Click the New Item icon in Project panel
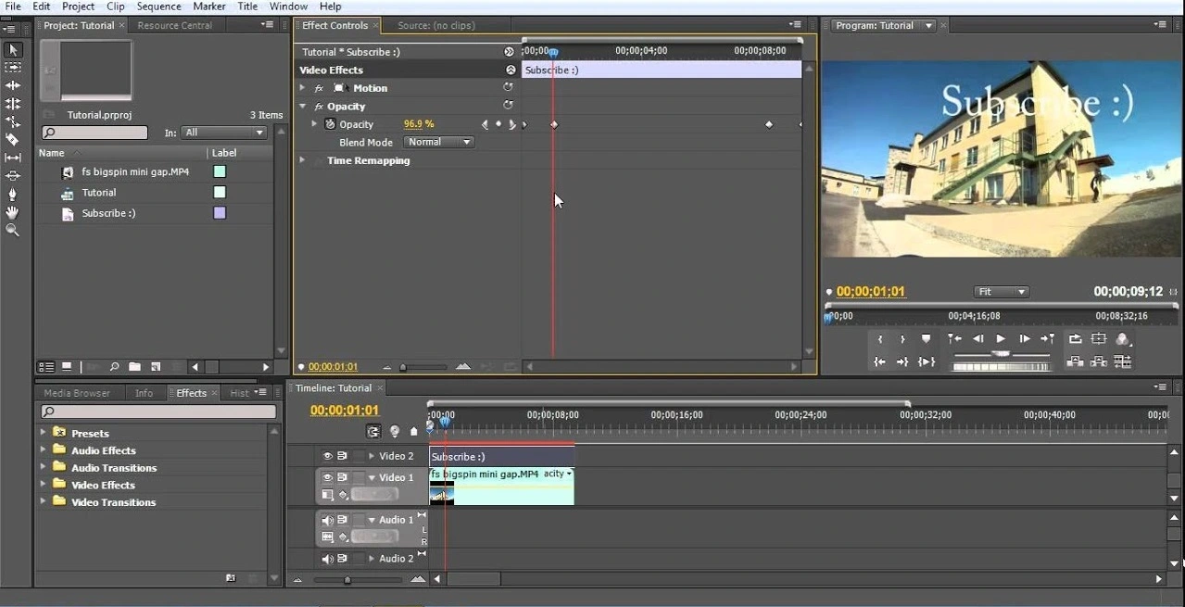 [156, 367]
